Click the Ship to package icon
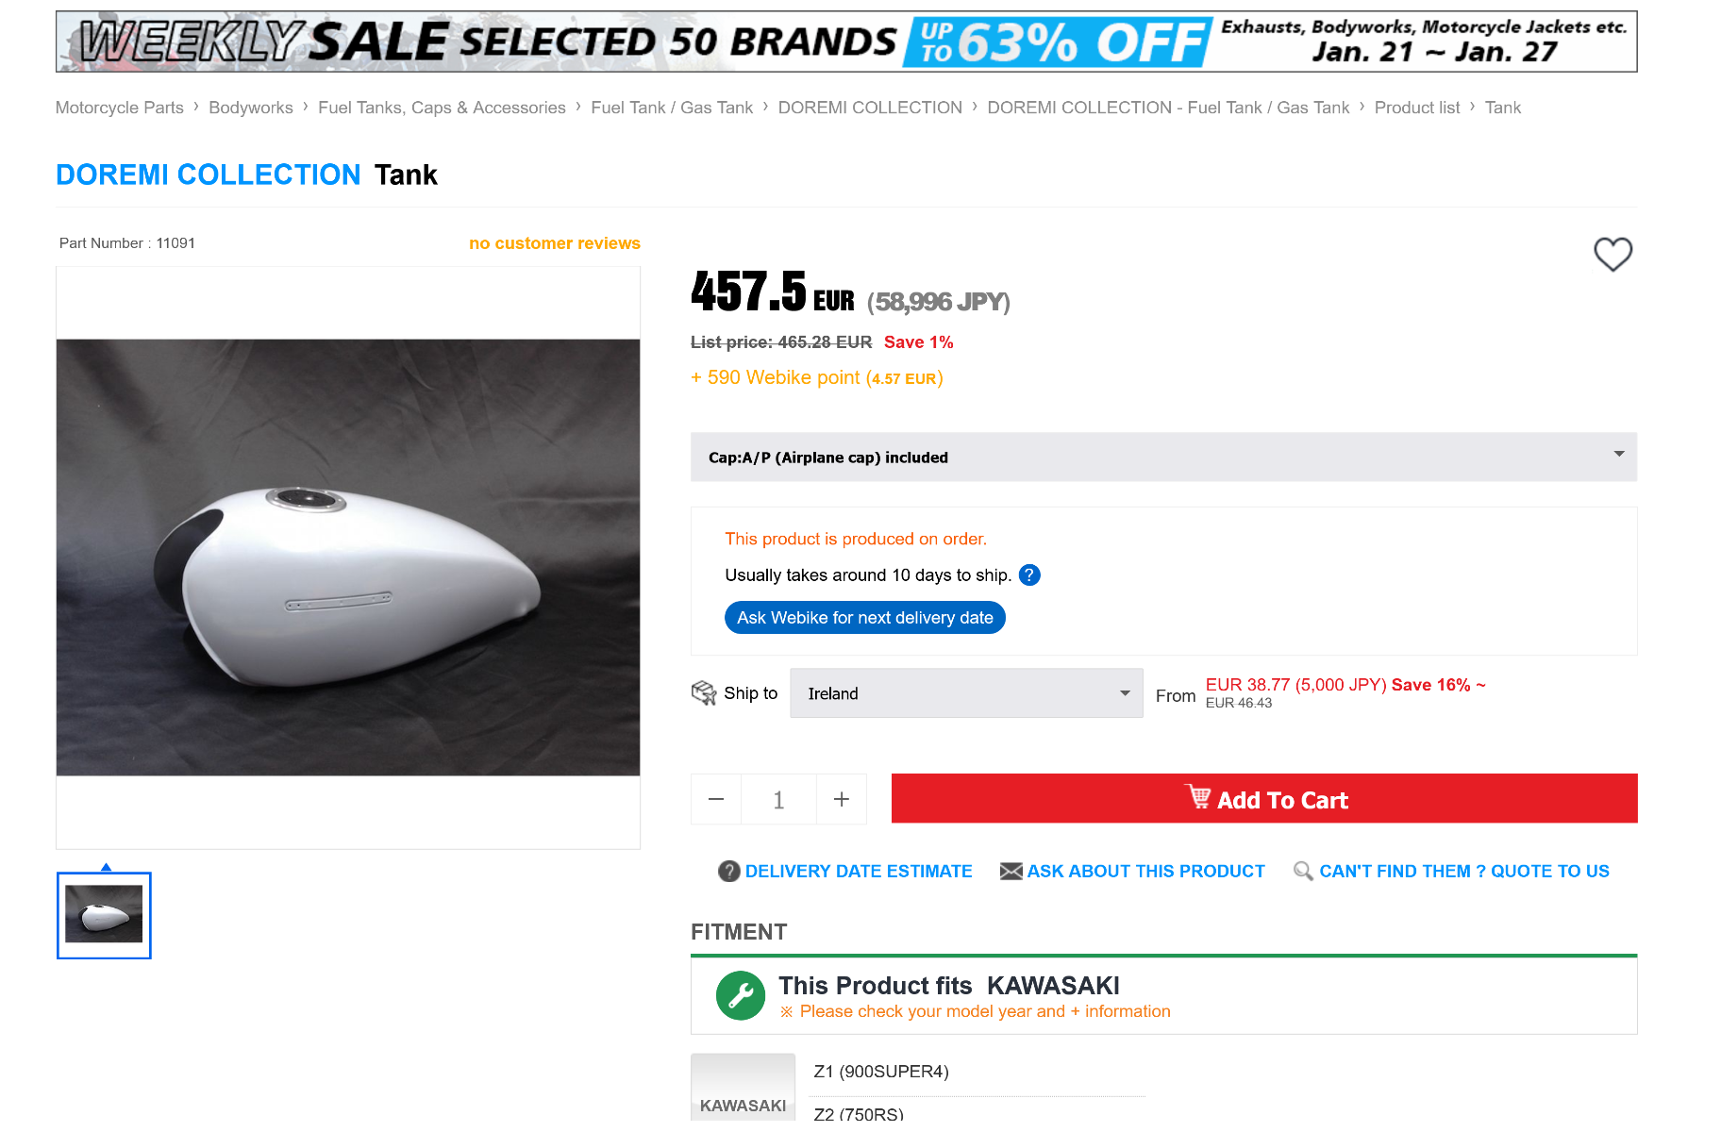1721x1132 pixels. coord(704,693)
